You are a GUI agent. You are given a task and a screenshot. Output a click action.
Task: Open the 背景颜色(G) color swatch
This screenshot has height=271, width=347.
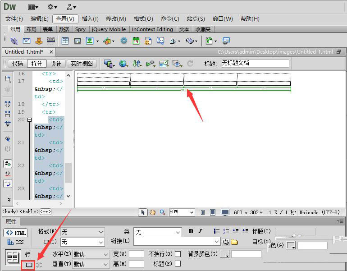tap(225, 254)
